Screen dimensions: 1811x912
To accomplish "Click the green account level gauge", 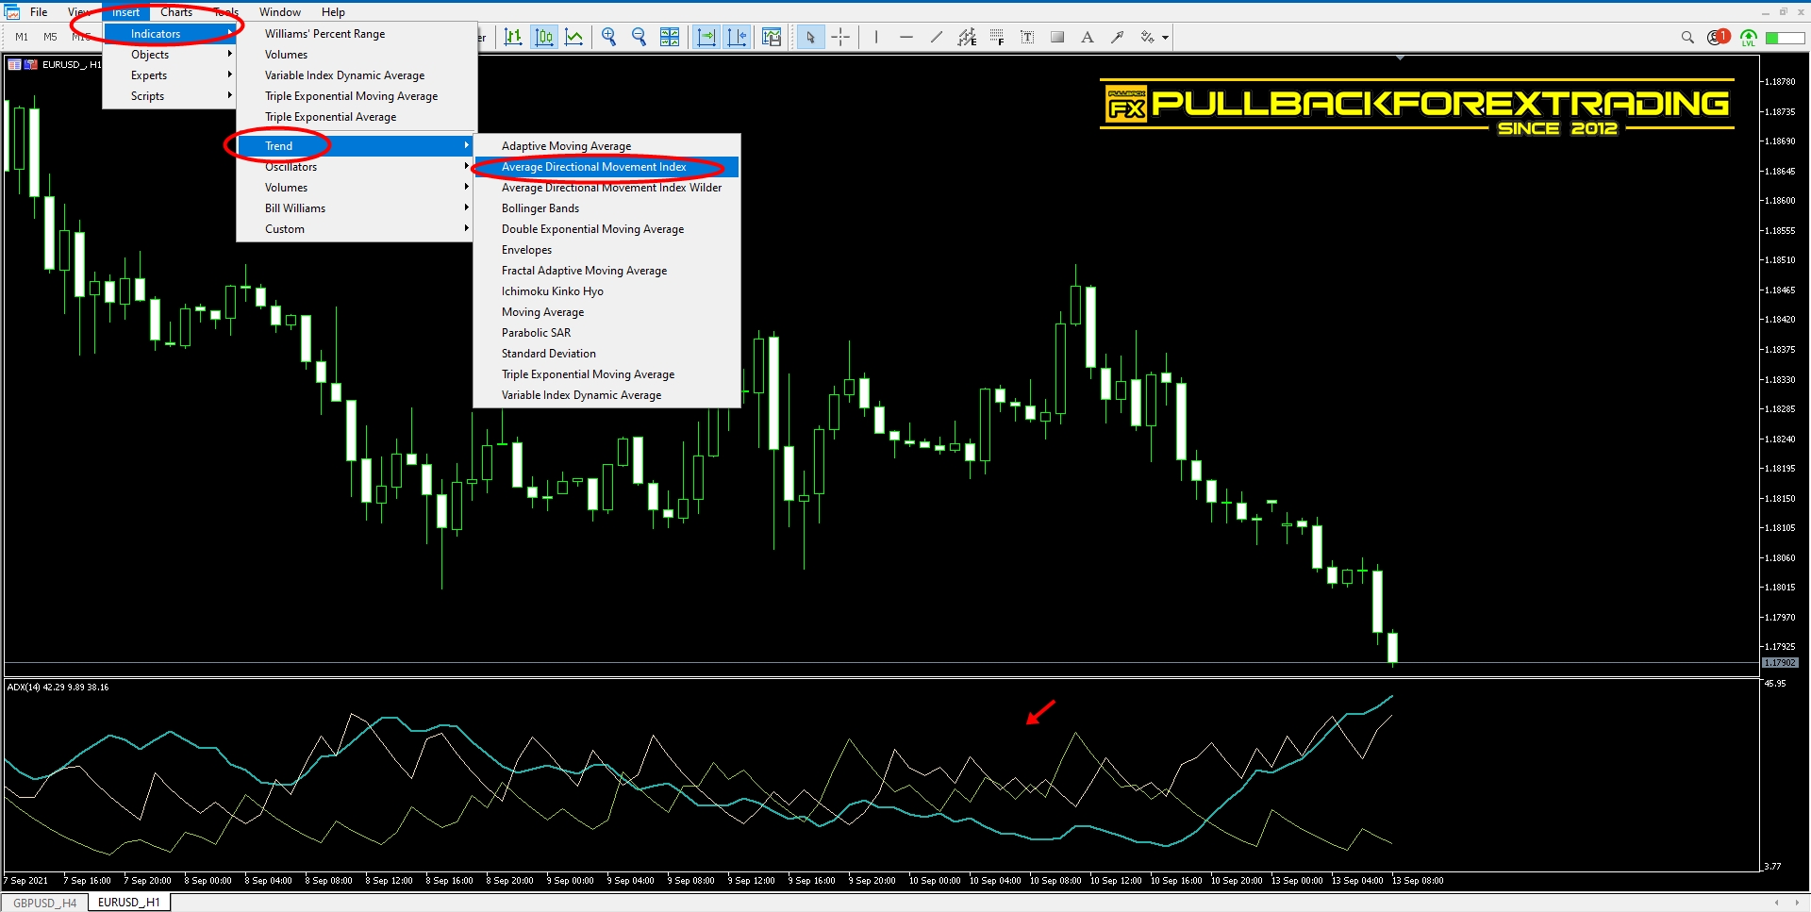I will (x=1785, y=38).
